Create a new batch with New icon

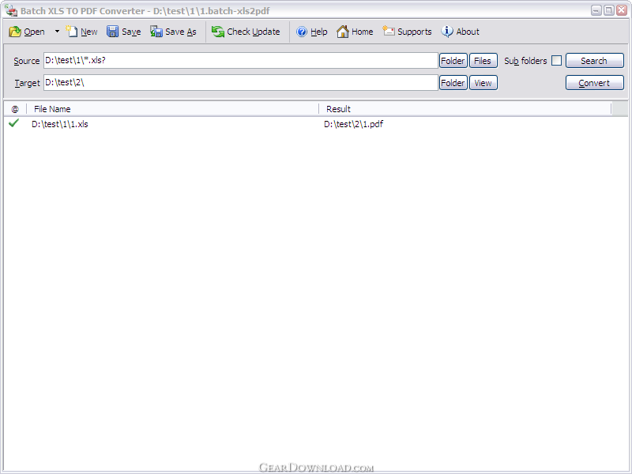[x=73, y=32]
